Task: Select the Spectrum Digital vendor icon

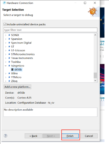Action: click(x=9, y=43)
